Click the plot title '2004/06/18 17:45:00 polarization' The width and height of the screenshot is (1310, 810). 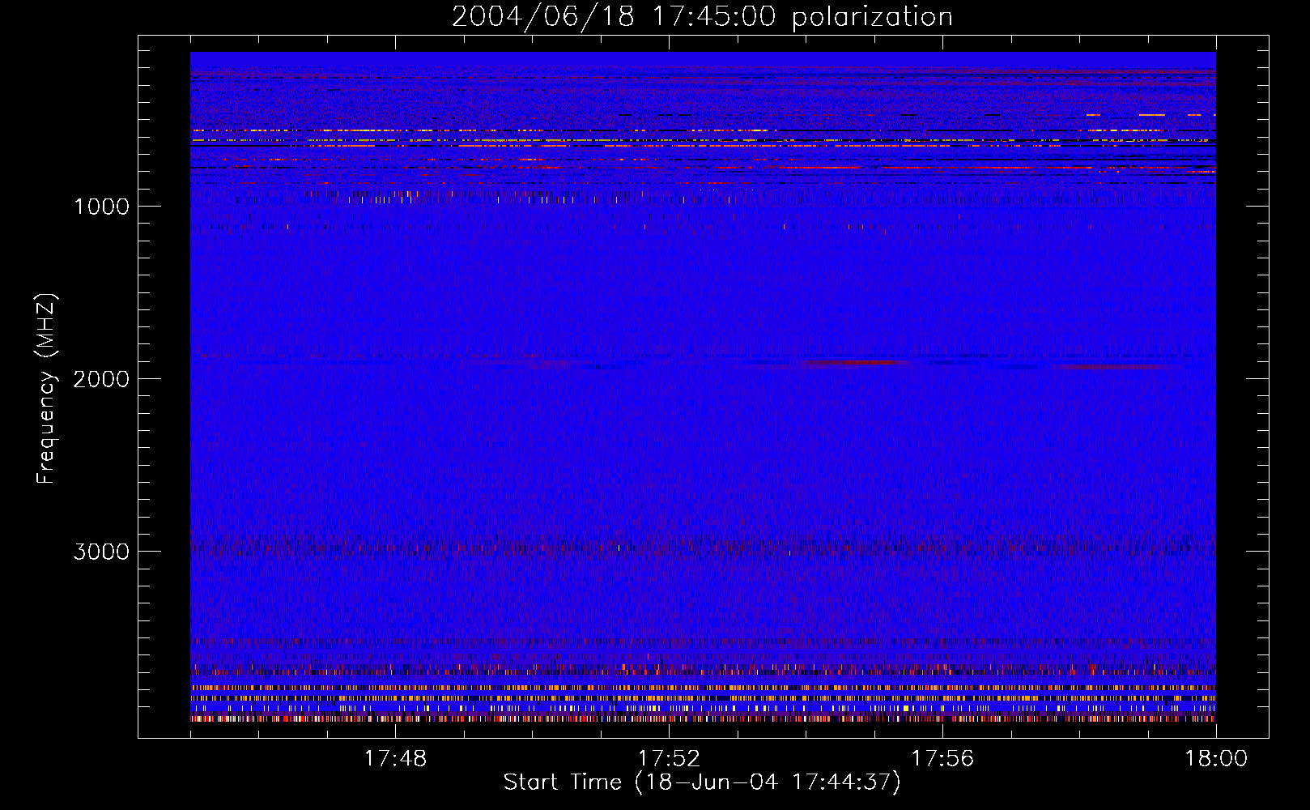pyautogui.click(x=702, y=16)
